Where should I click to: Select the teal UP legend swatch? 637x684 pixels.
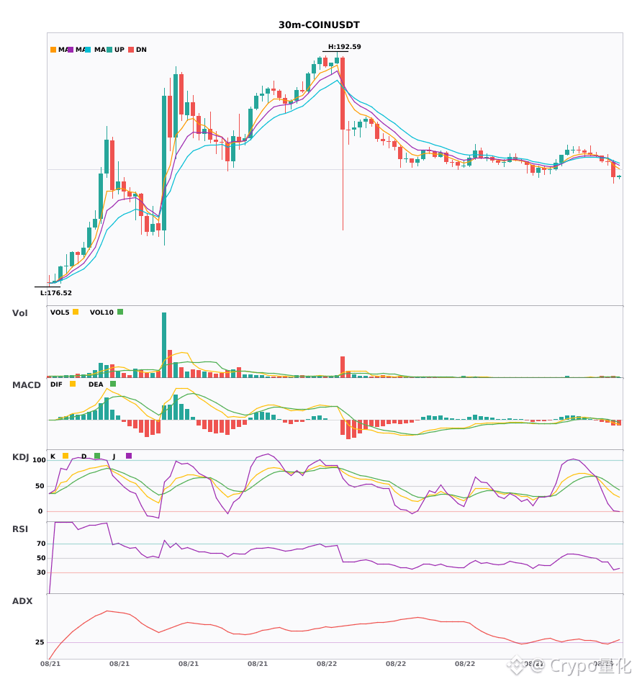109,50
